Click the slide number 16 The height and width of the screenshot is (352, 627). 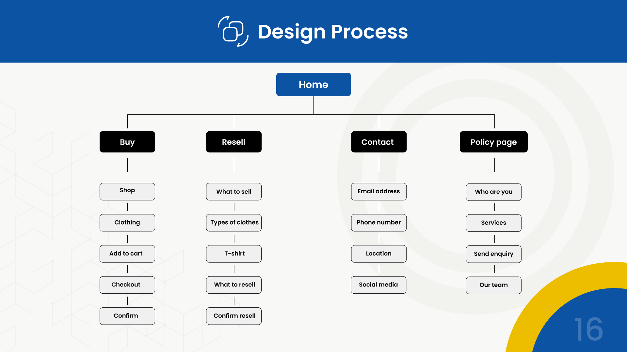click(588, 330)
